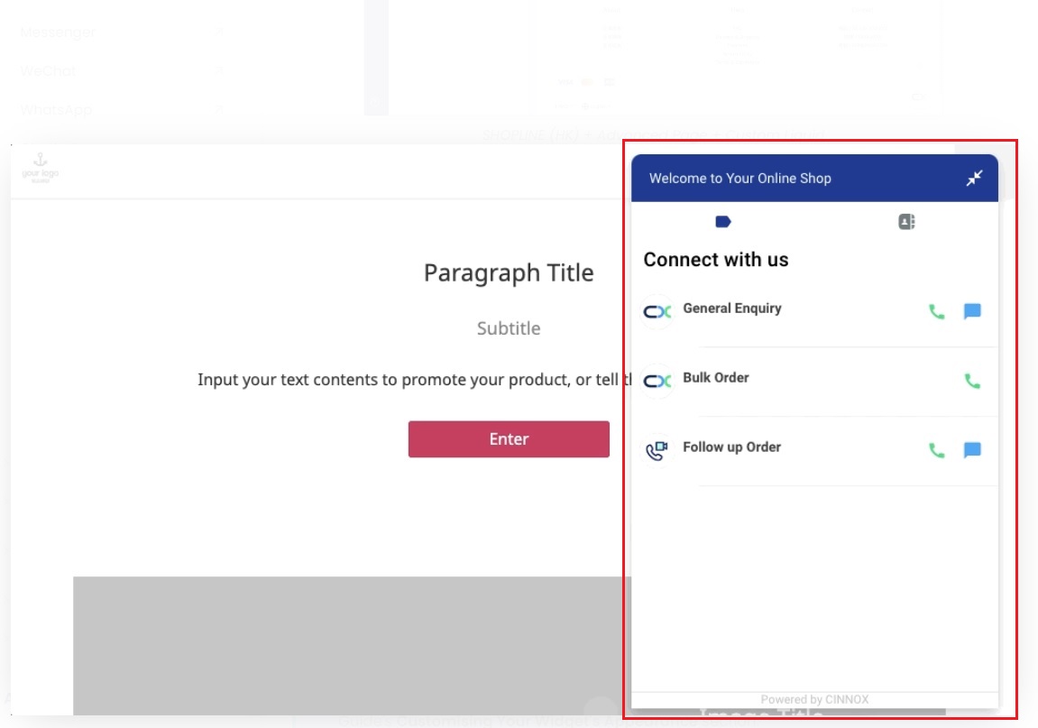Screen dimensions: 1038x728
Task: Open the contacts directory widget tab
Action: pyautogui.click(x=906, y=222)
